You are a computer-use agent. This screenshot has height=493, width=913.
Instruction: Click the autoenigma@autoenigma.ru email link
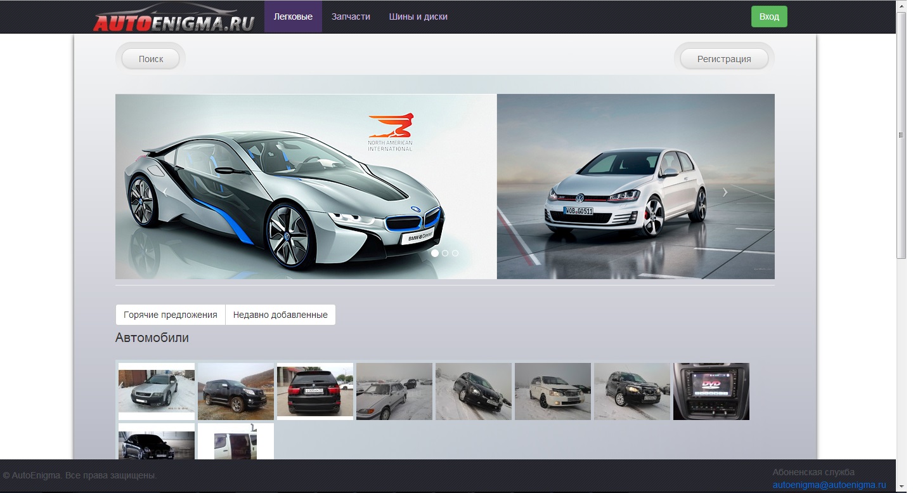click(x=829, y=485)
